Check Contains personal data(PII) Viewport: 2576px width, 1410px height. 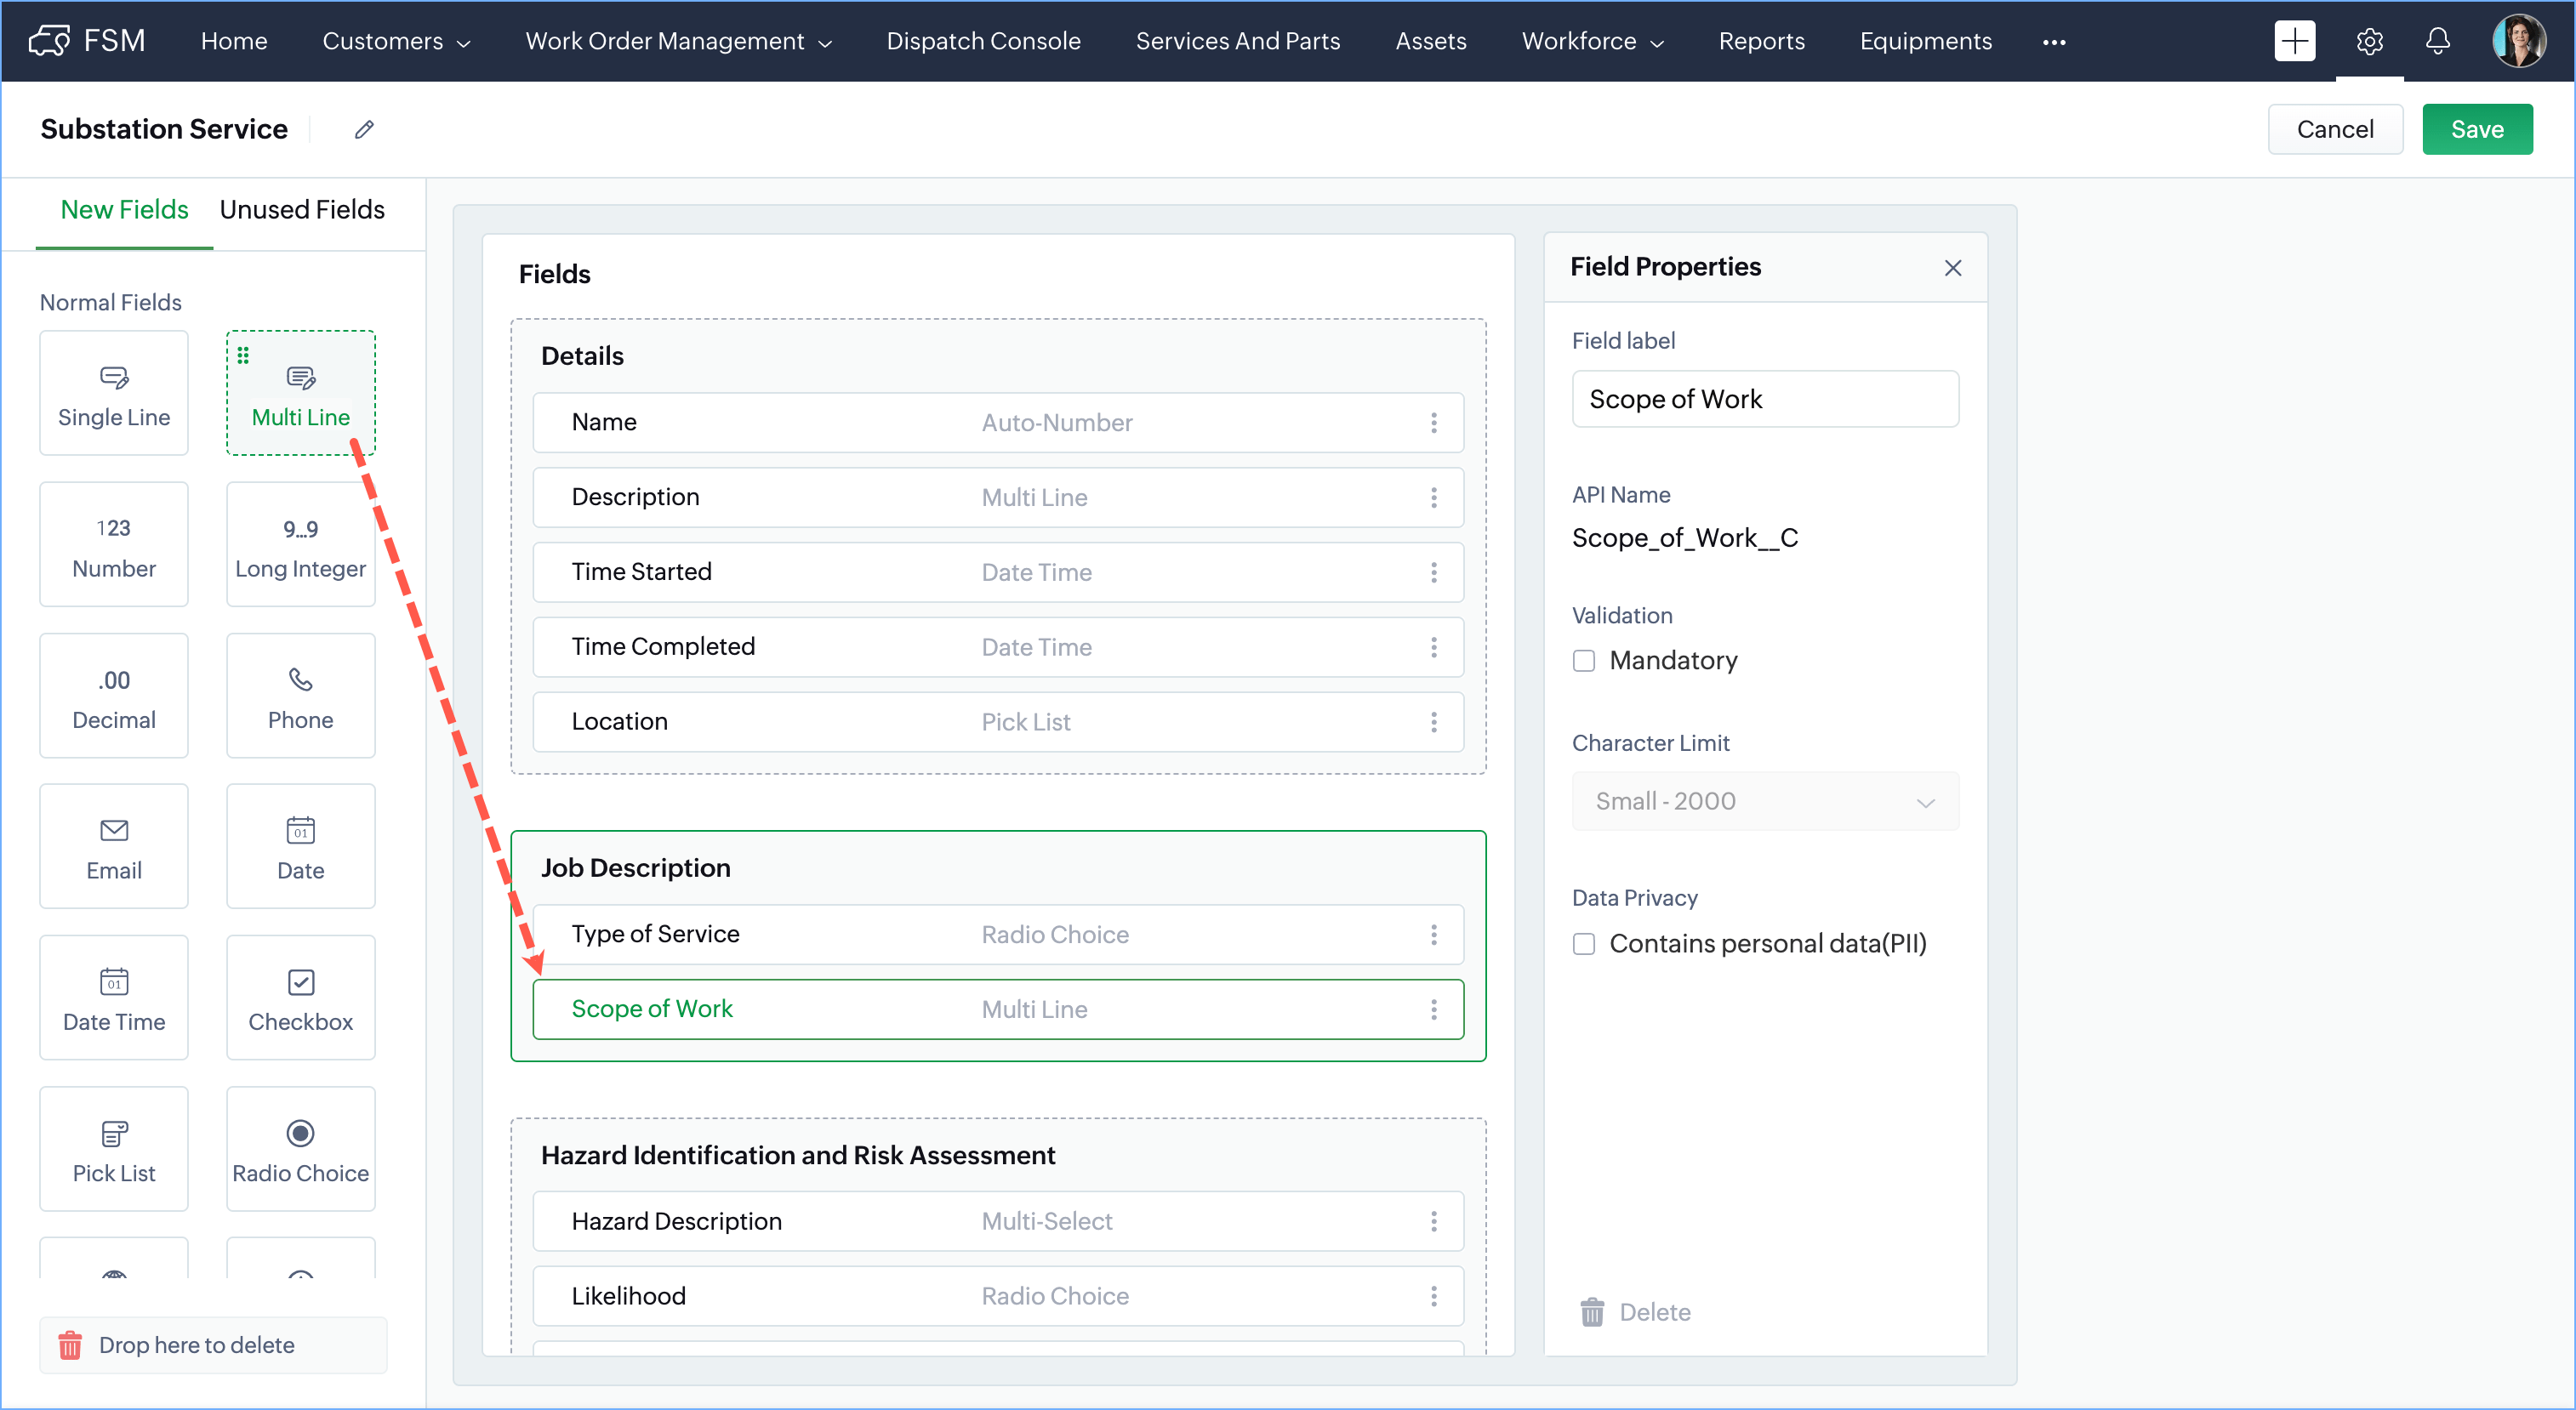point(1584,944)
